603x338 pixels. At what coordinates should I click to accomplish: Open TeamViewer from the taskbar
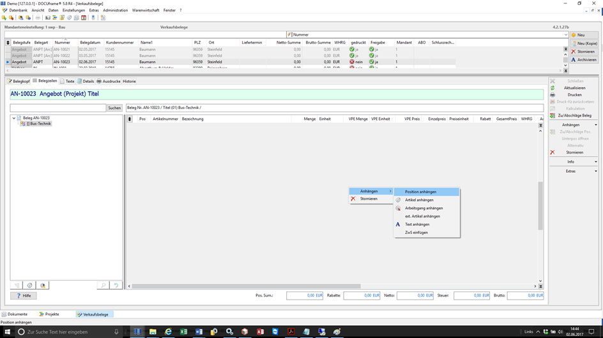tap(275, 332)
